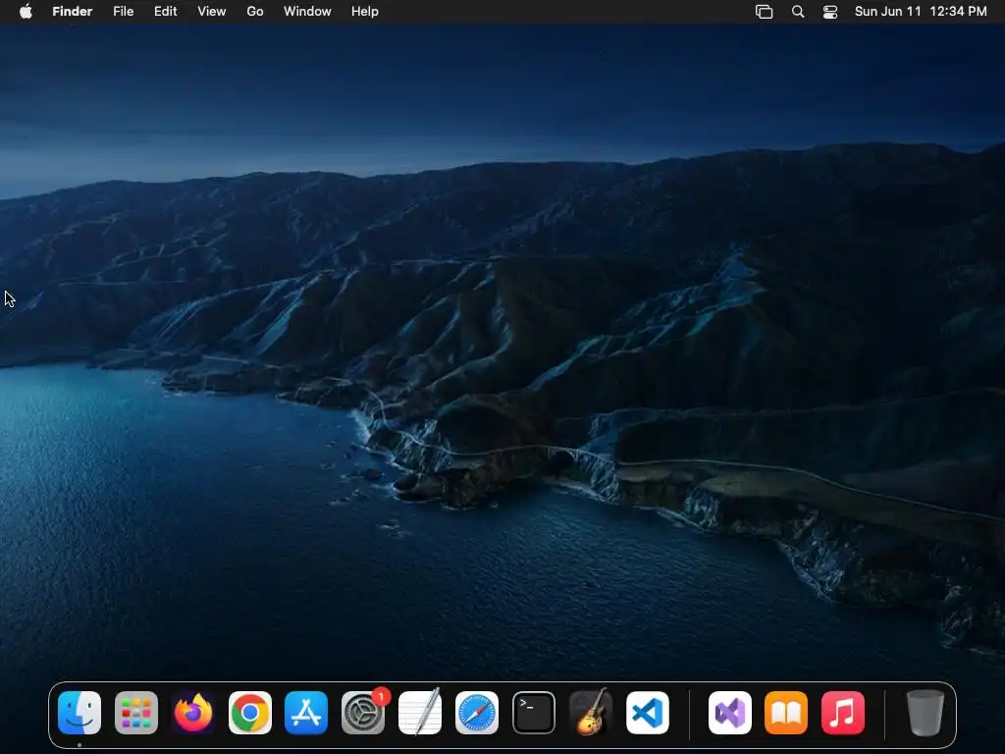Launch the Terminal app
Viewport: 1005px width, 754px height.
tap(534, 713)
